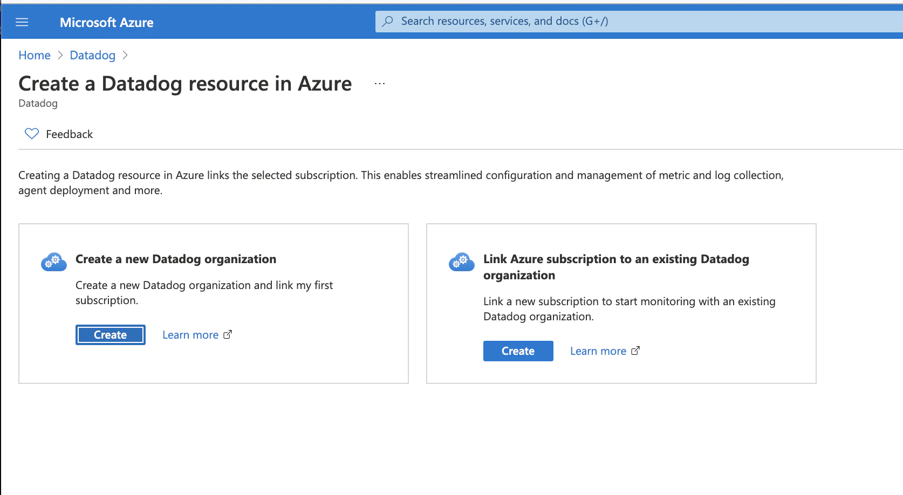This screenshot has width=903, height=495.
Task: Click the 'Link Azure subscription to an existing Datadog organization' heading
Action: tap(616, 267)
